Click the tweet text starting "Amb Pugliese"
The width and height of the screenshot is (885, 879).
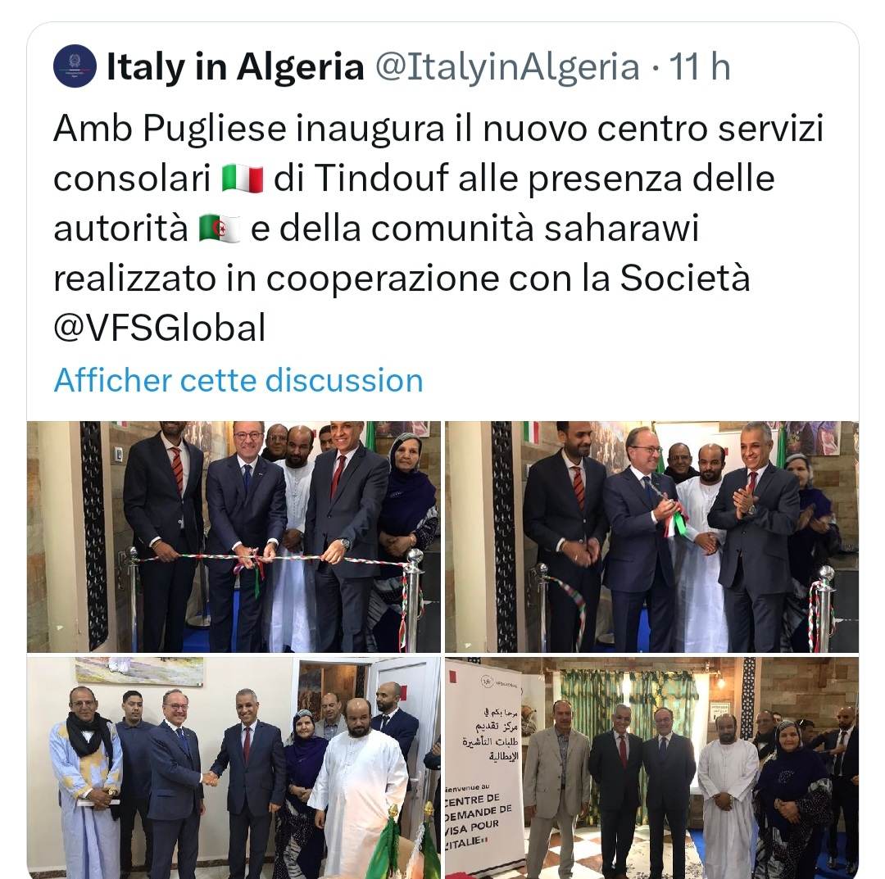(x=438, y=228)
